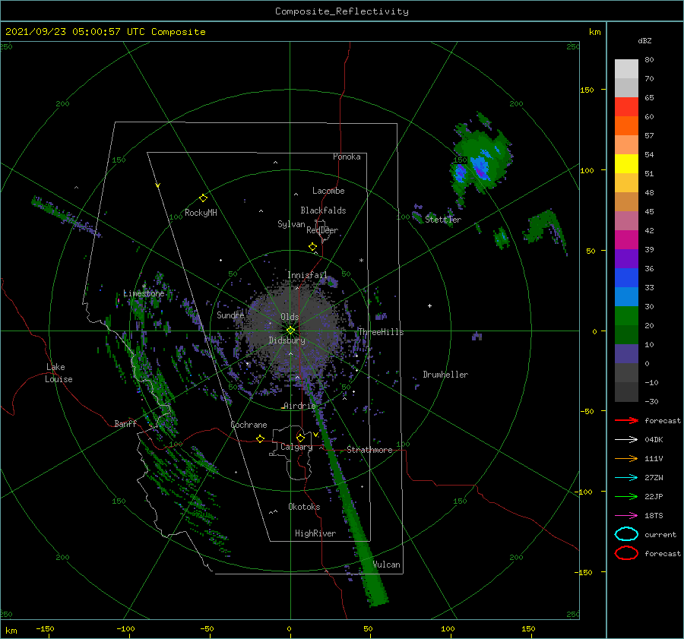Click the Okotoks label
This screenshot has height=639, width=684.
[x=304, y=507]
